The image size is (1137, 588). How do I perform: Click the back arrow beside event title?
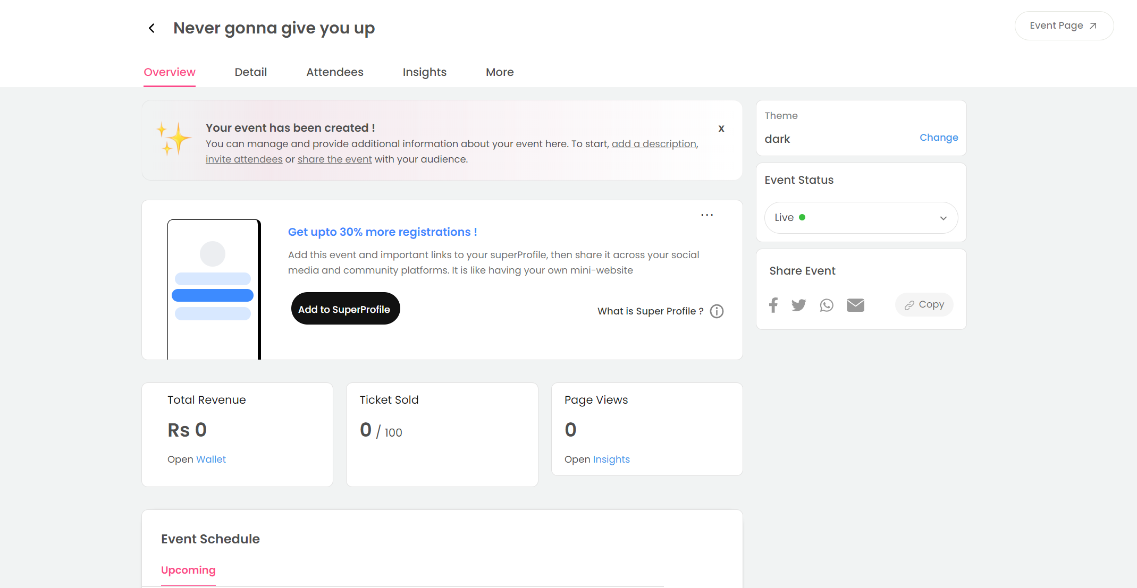(152, 28)
